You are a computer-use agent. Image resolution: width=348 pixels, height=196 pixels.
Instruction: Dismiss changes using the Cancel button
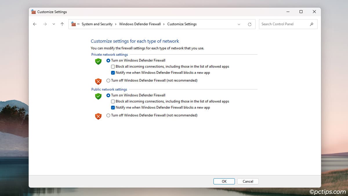tap(248, 181)
